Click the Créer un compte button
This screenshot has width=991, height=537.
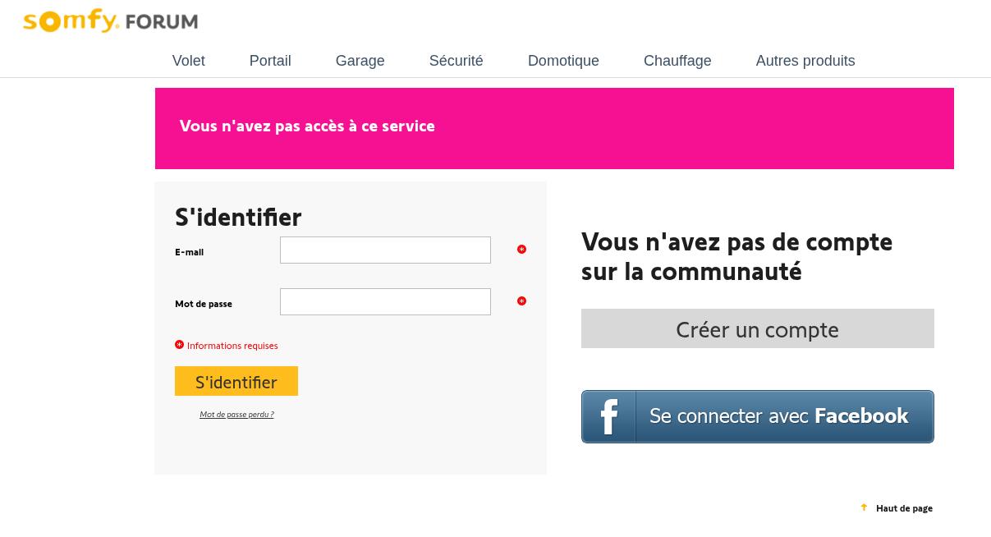coord(757,328)
